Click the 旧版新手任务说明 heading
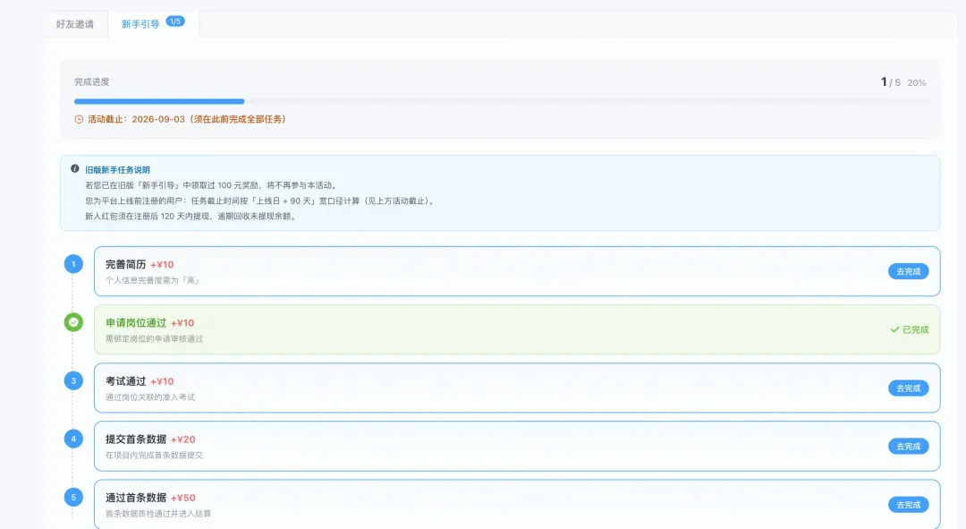This screenshot has height=529, width=966. (118, 169)
